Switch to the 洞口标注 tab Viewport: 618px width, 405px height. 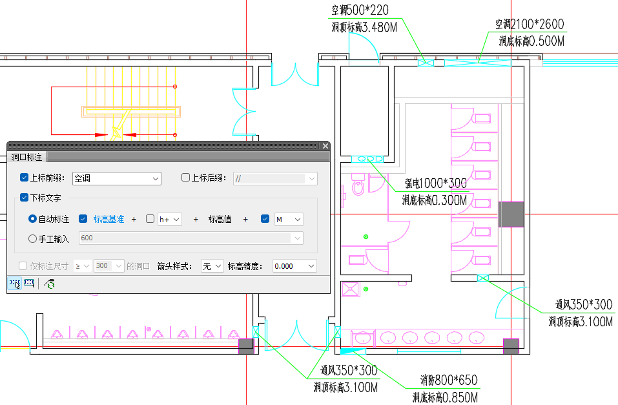coord(27,157)
